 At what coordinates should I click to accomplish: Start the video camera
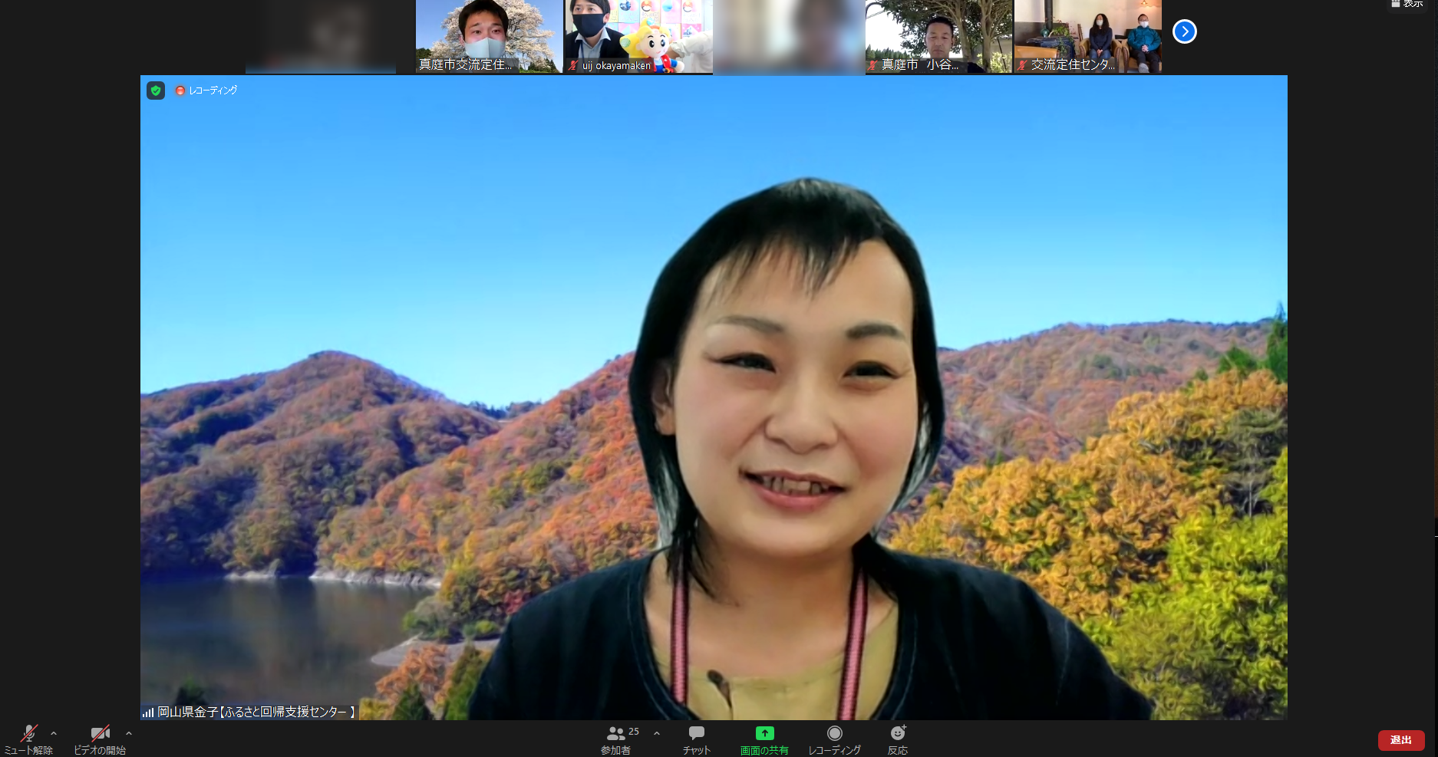pyautogui.click(x=100, y=739)
